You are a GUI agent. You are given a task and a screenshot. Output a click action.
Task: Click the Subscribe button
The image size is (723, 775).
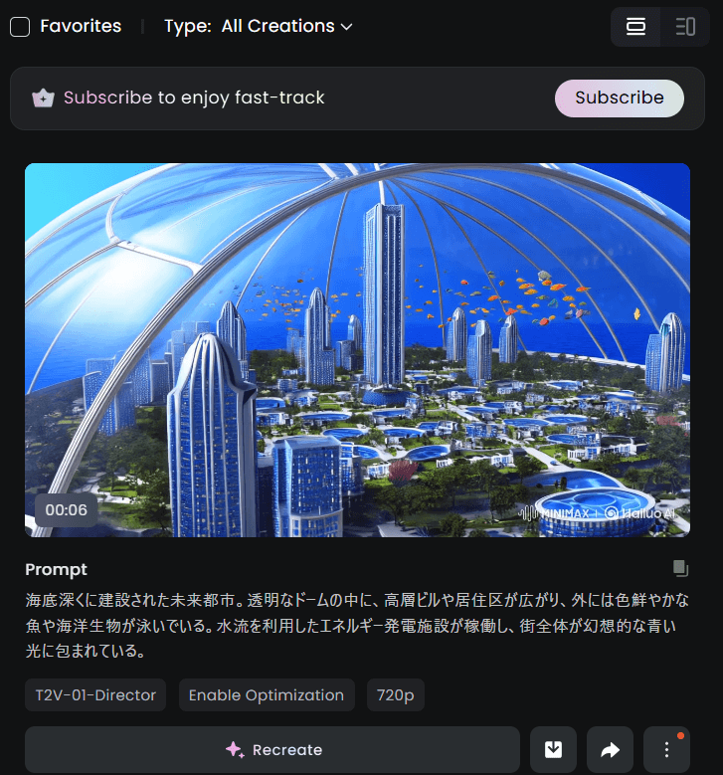620,97
